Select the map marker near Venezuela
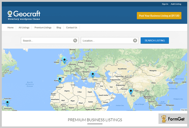 click(x=7, y=103)
